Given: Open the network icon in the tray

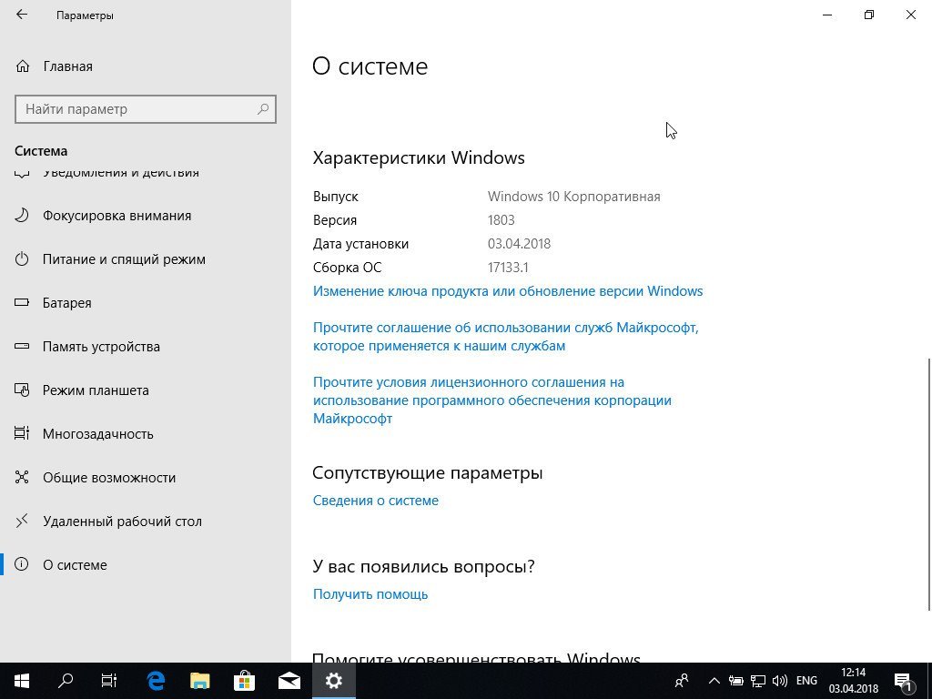Looking at the screenshot, I should tap(758, 681).
